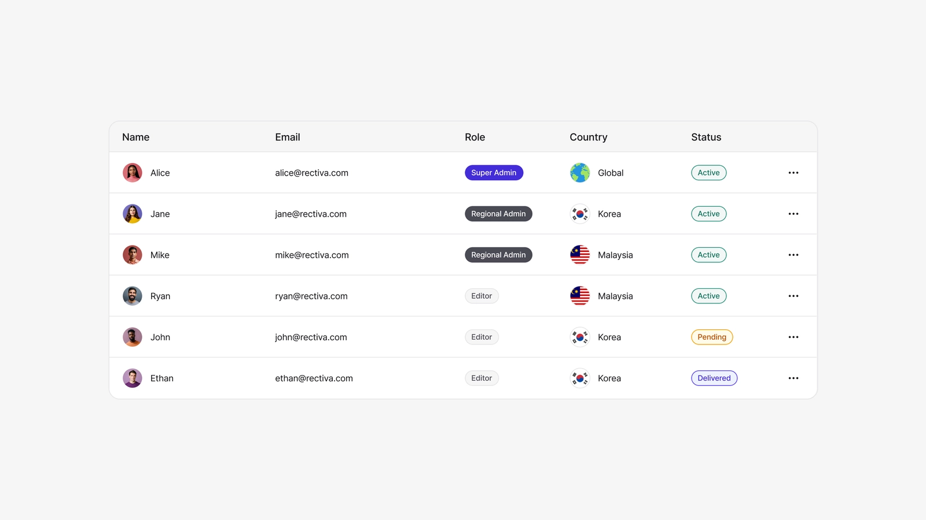This screenshot has width=926, height=520.
Task: Click the Delivered status badge for Ethan
Action: pyautogui.click(x=714, y=378)
